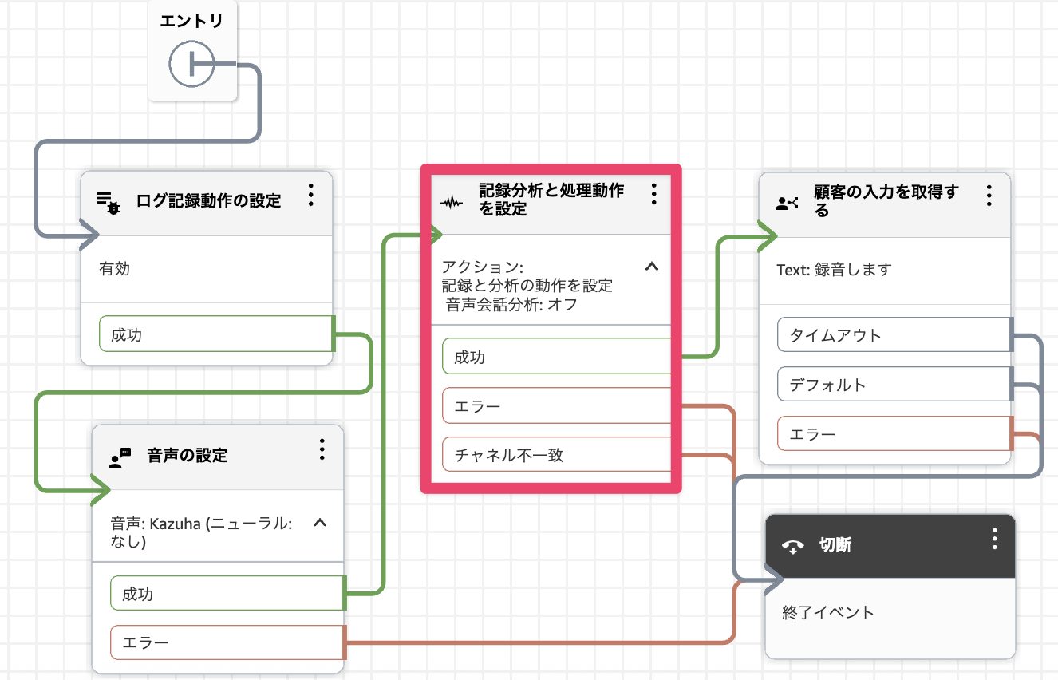Collapse the 音声: Kazuha details section
Viewport: 1058px width, 680px height.
322,524
